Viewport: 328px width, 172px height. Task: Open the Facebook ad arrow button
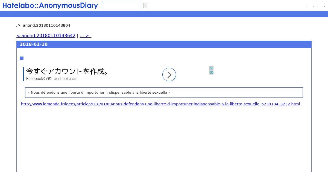169,75
